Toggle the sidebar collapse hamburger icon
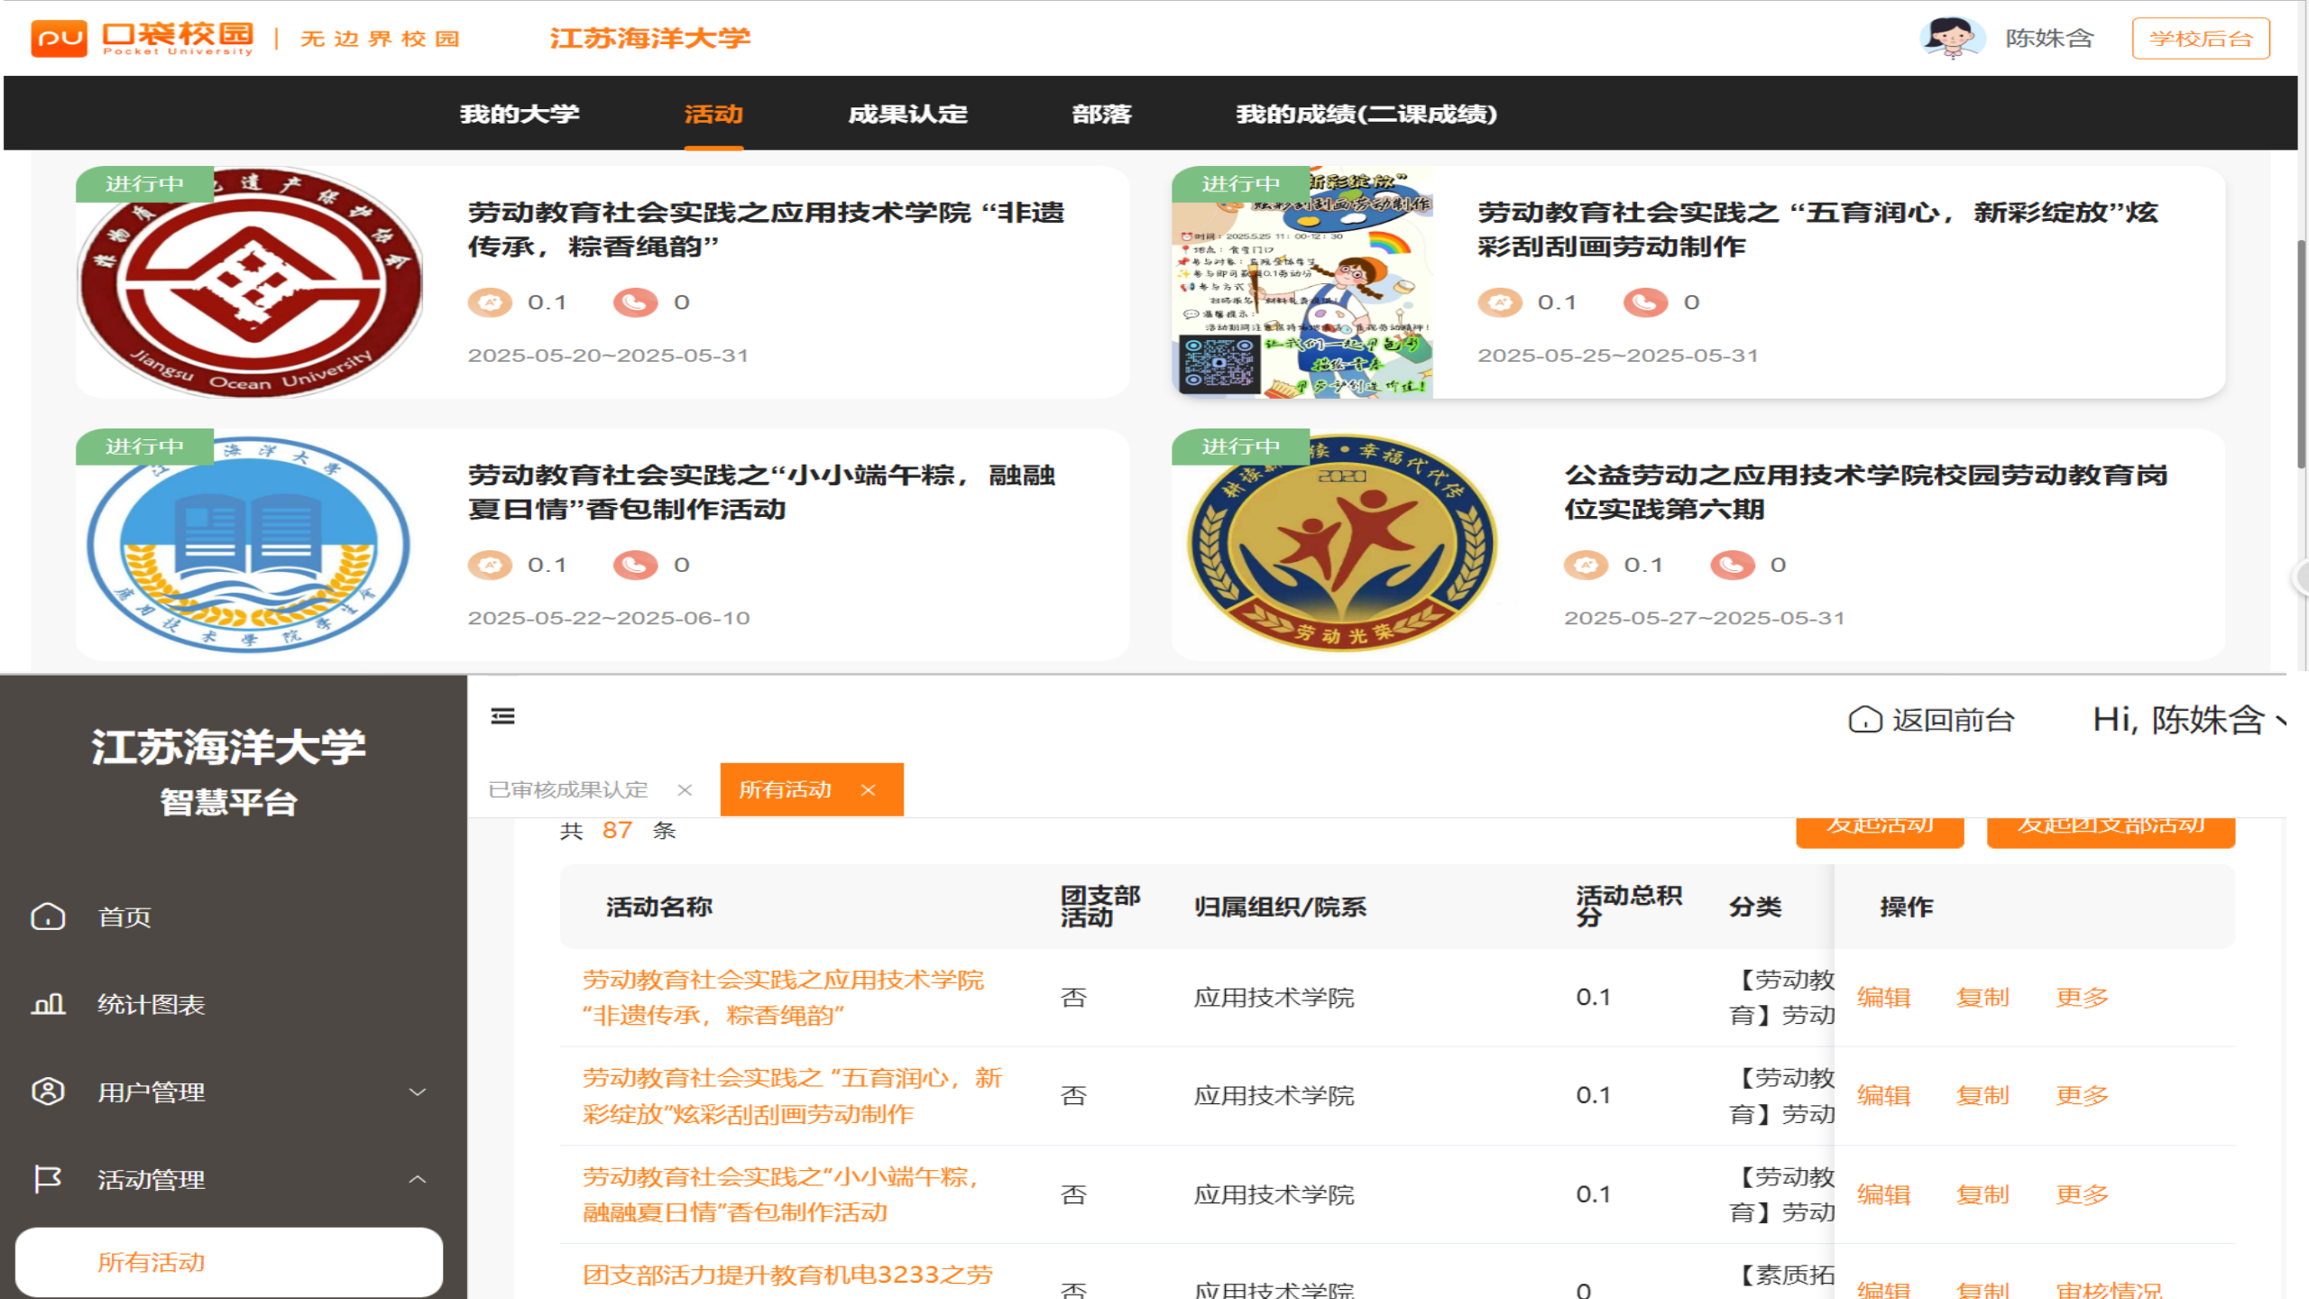This screenshot has width=2309, height=1299. 502,716
